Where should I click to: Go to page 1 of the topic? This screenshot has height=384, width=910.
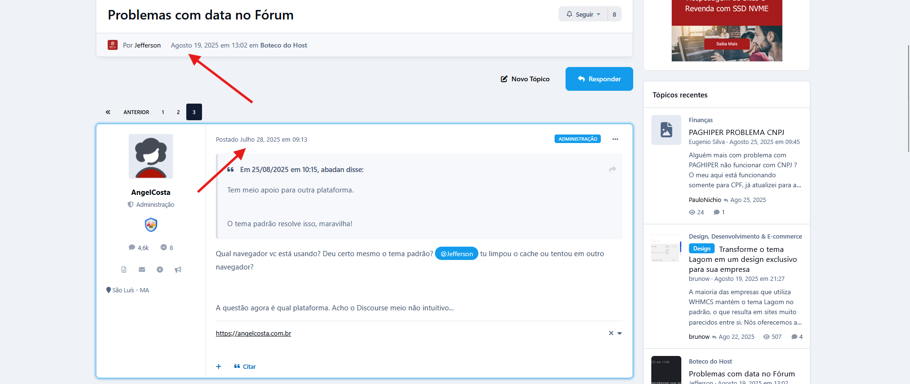tap(163, 112)
